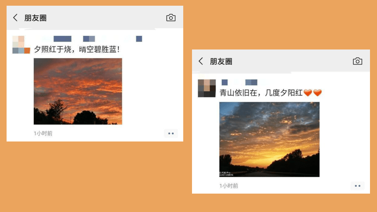Open camera icon in left Moments screen
Screen dimensions: 377x212
[x=171, y=18]
